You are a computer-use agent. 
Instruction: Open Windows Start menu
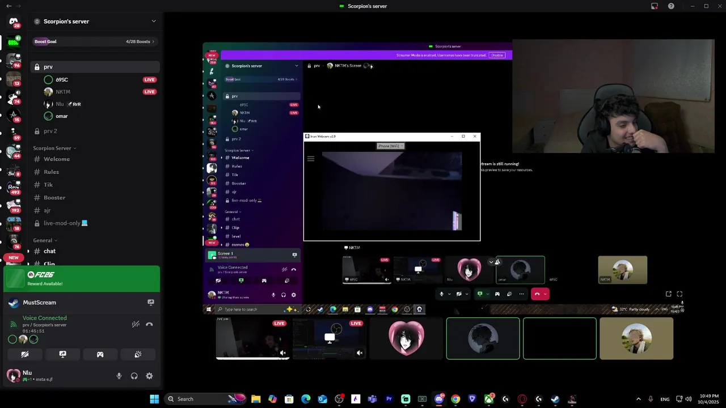point(154,399)
